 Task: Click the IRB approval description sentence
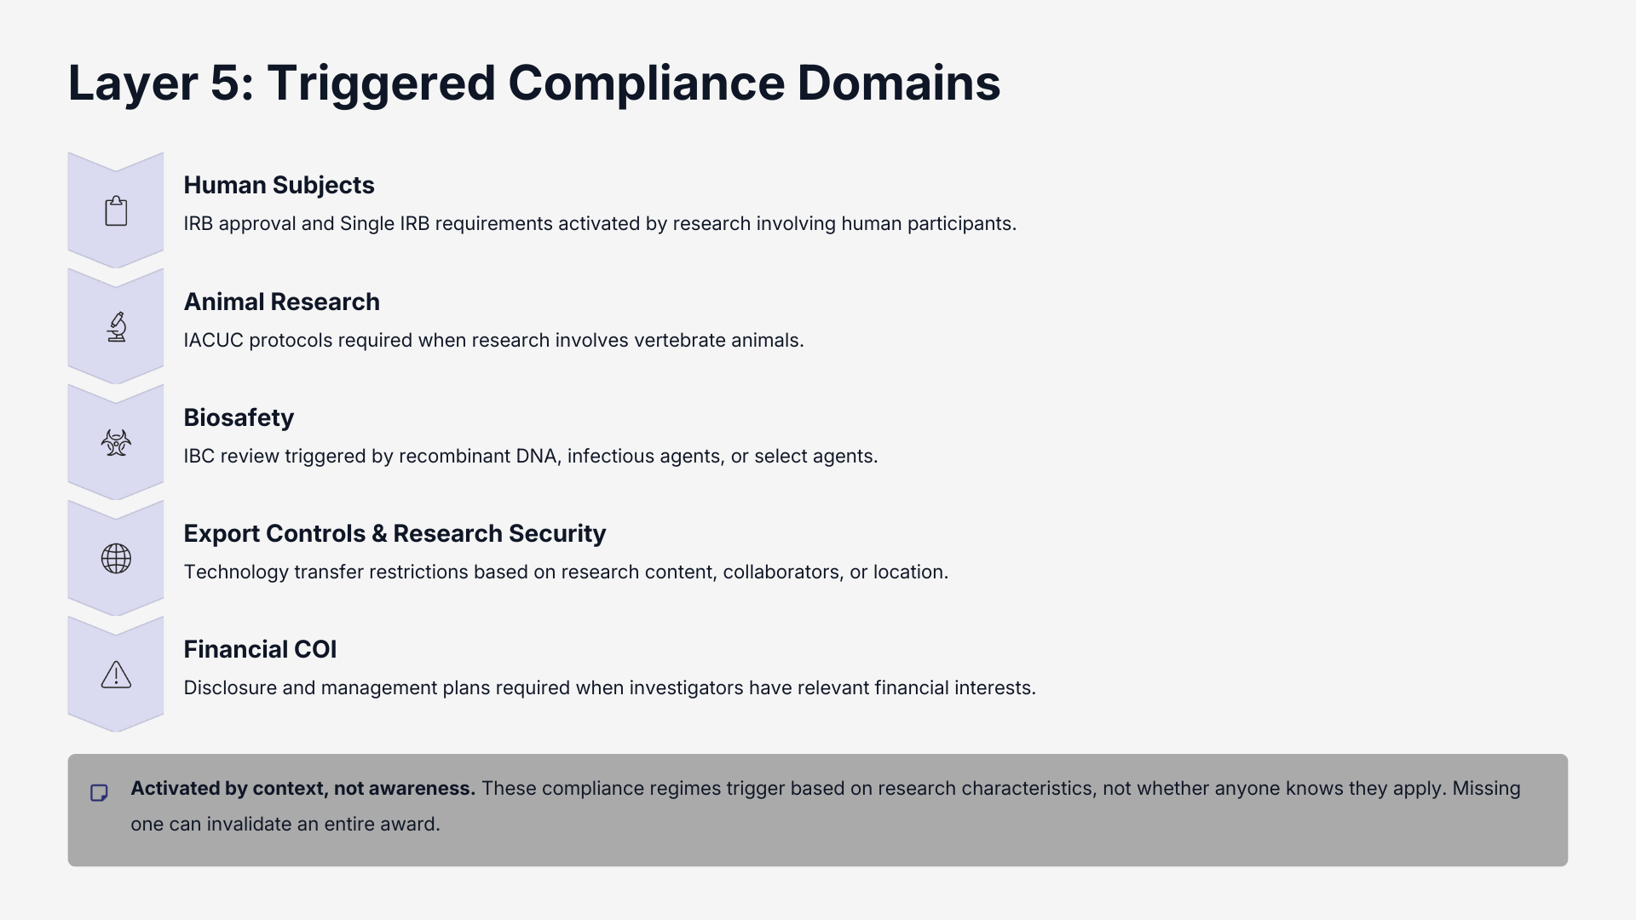pyautogui.click(x=600, y=223)
